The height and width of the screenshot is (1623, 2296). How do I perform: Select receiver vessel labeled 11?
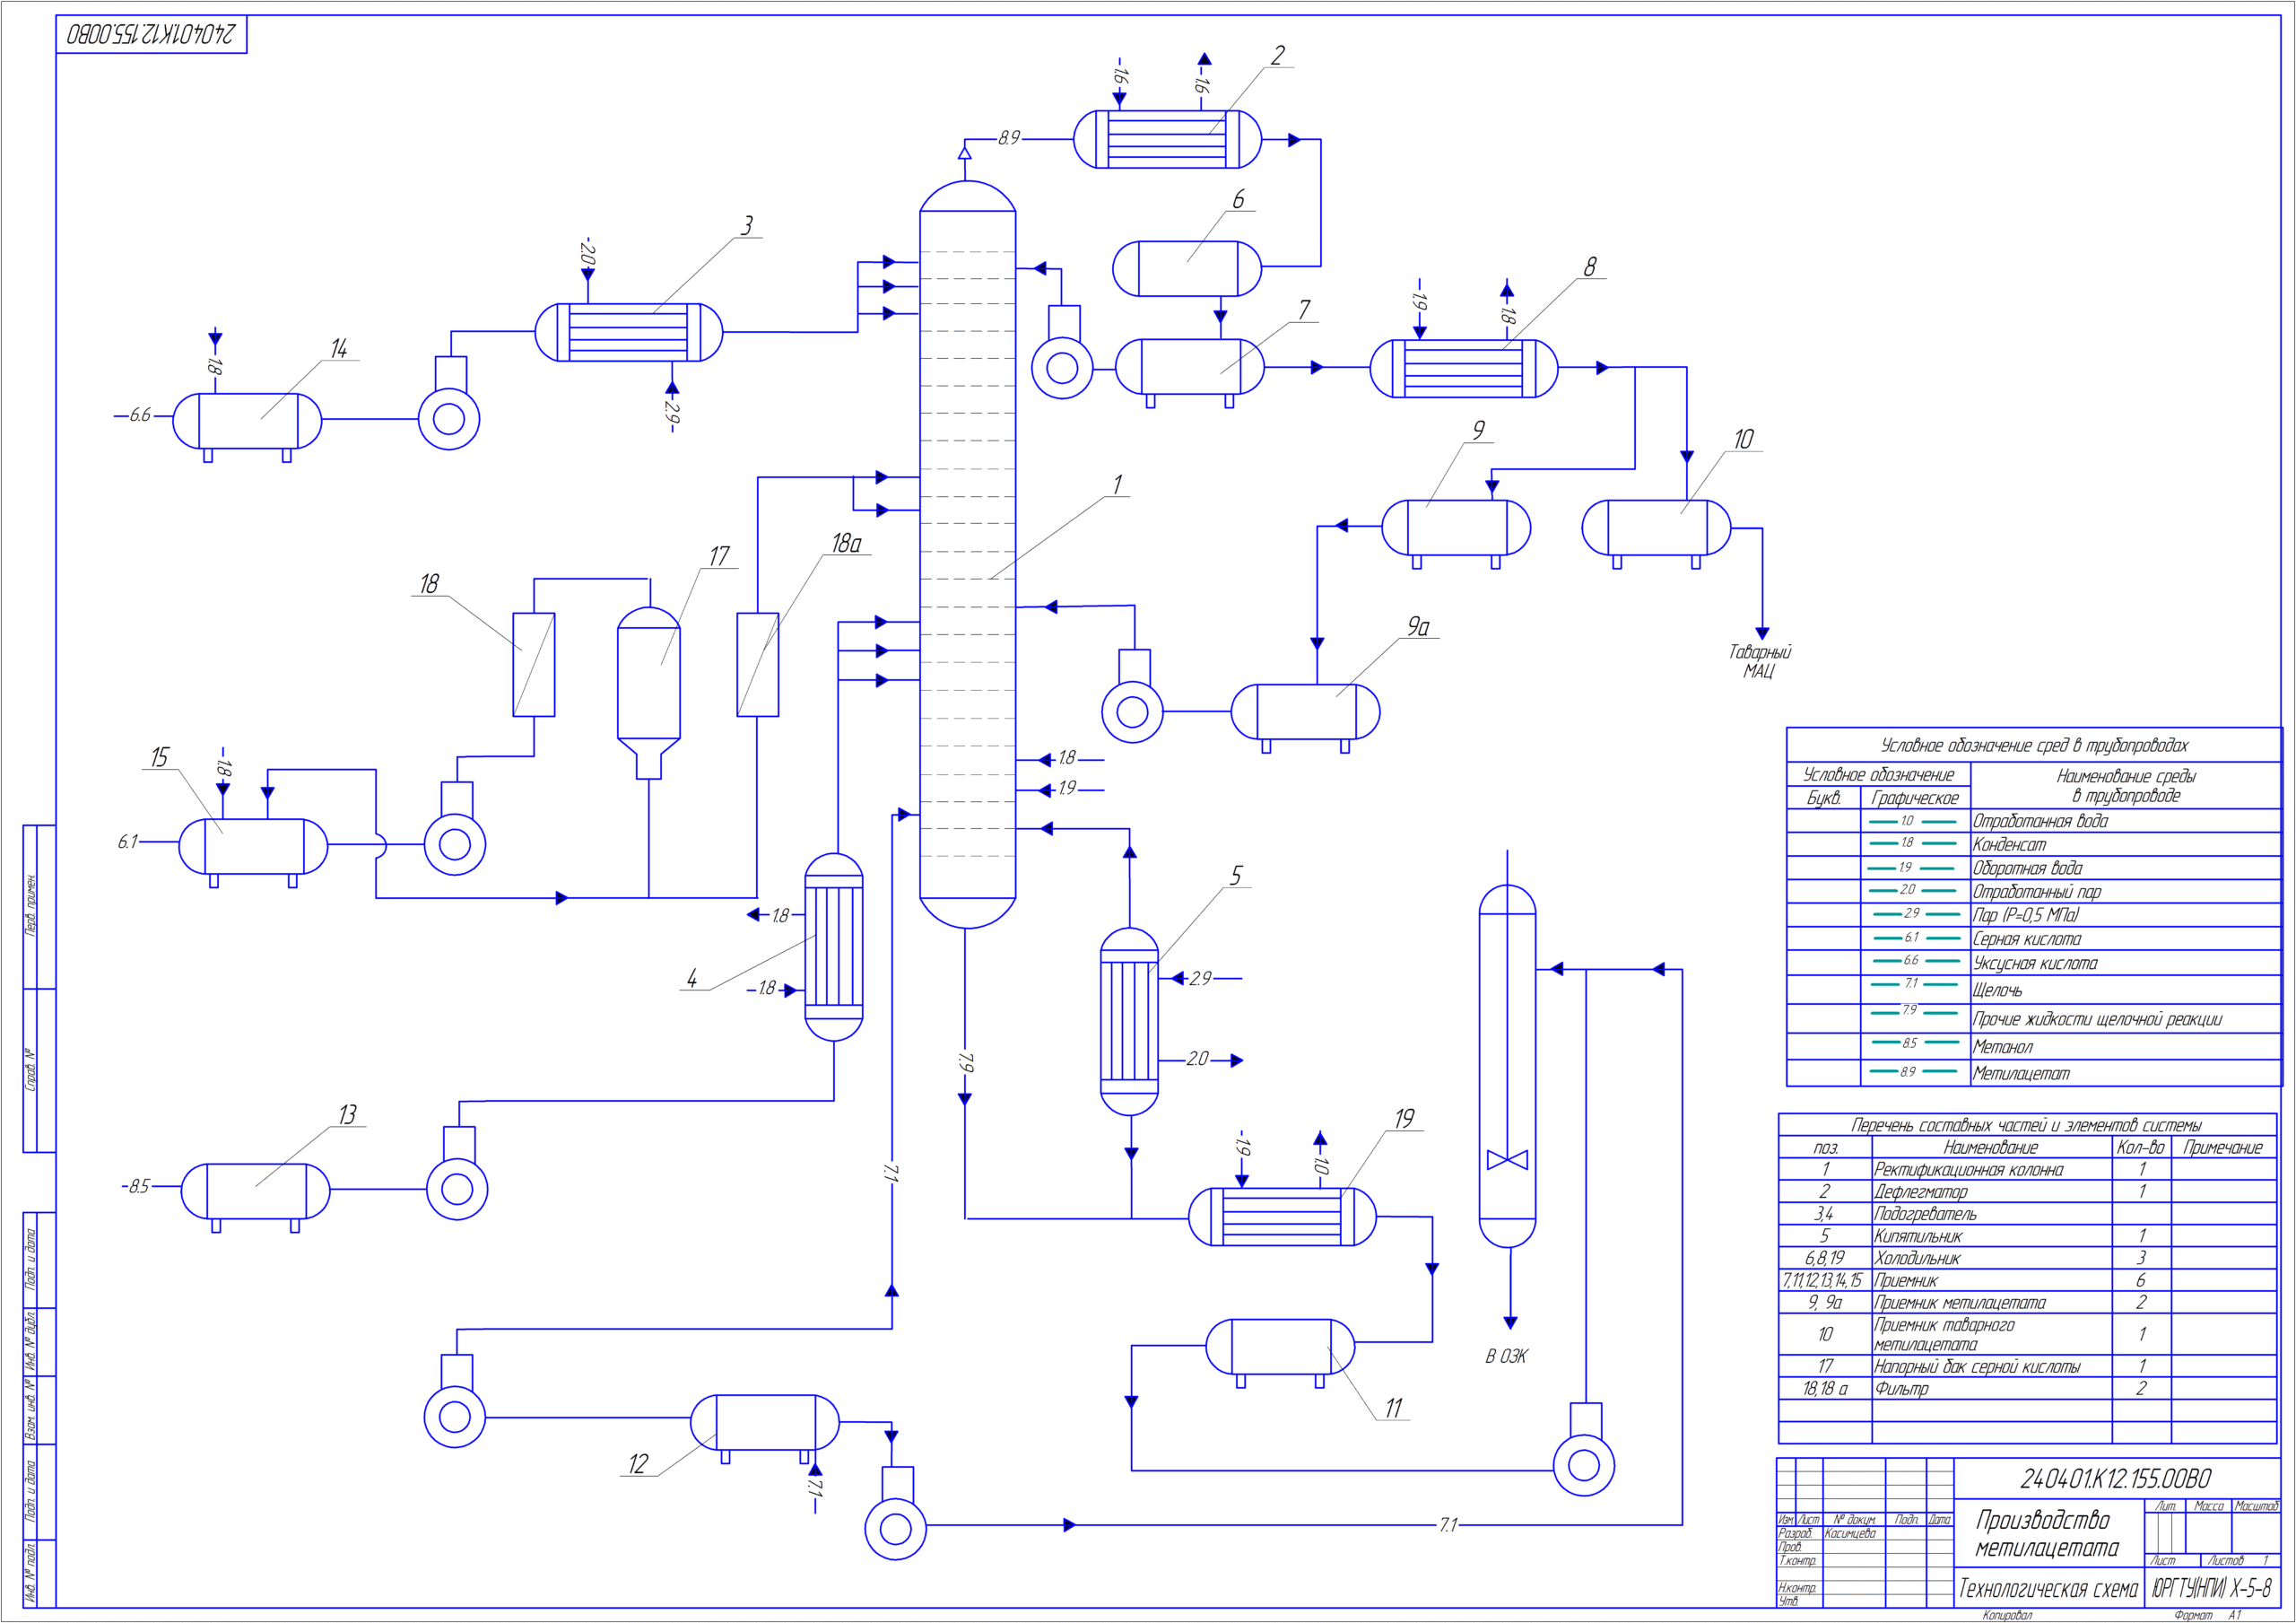point(1280,1351)
